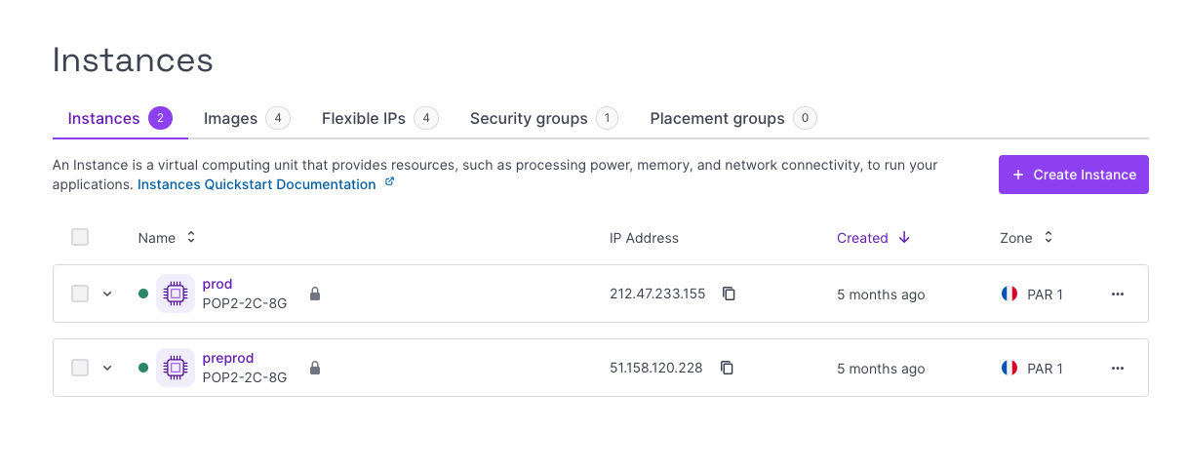The width and height of the screenshot is (1187, 471).
Task: Open the more actions menu for prod
Action: click(1118, 294)
